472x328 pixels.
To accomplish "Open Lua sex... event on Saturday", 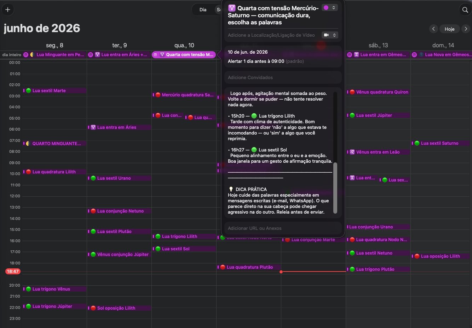I will [395, 180].
